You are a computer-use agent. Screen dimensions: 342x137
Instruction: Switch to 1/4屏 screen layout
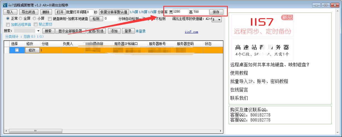134,12
